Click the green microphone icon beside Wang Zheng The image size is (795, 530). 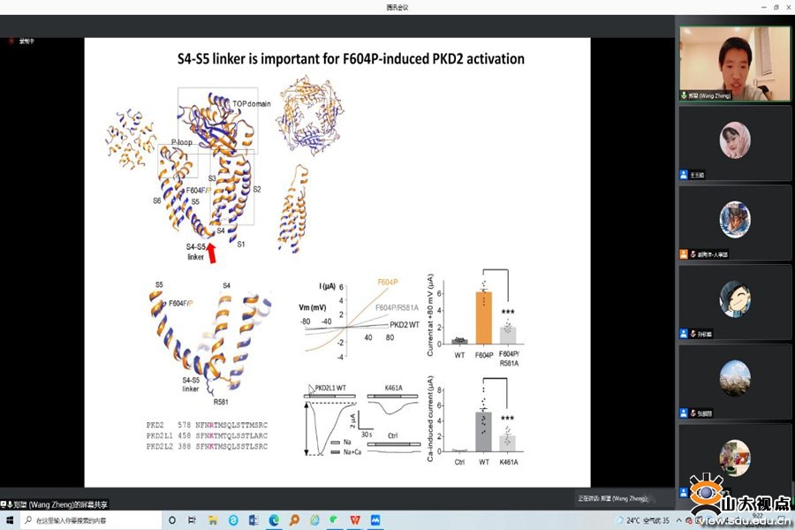tap(684, 95)
